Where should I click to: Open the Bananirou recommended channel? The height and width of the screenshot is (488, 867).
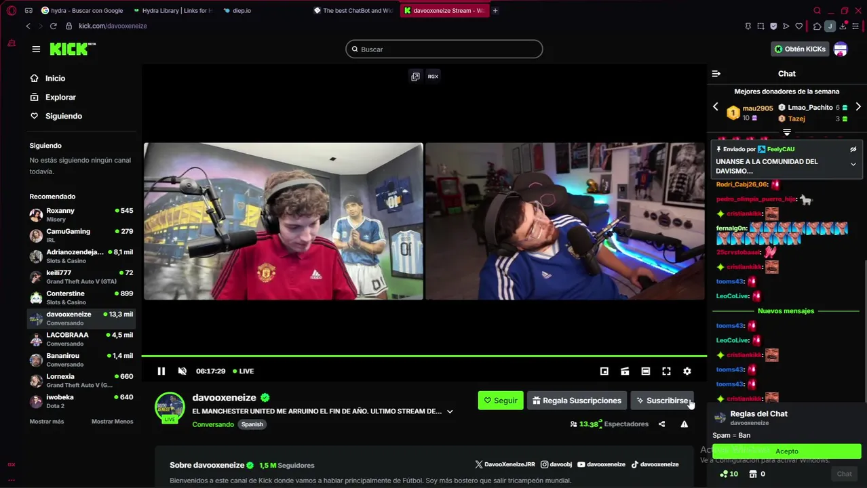[81, 360]
